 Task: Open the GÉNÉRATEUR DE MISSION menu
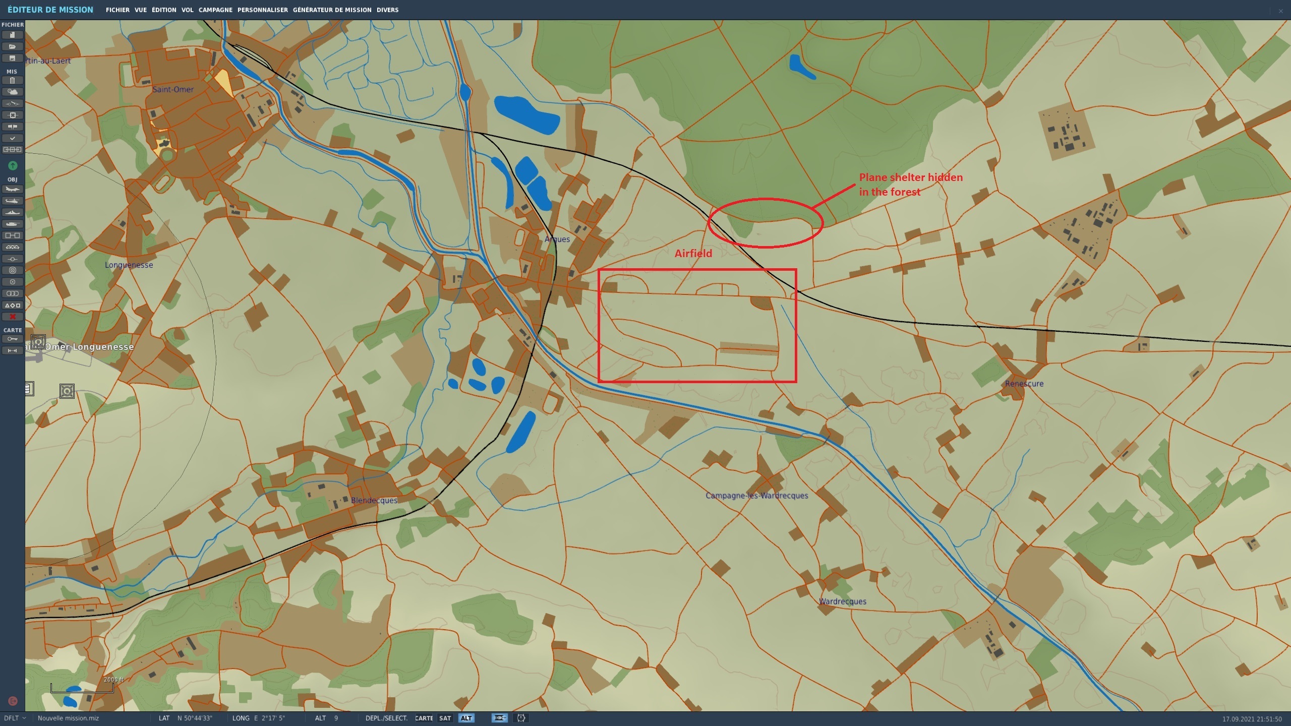pyautogui.click(x=332, y=10)
